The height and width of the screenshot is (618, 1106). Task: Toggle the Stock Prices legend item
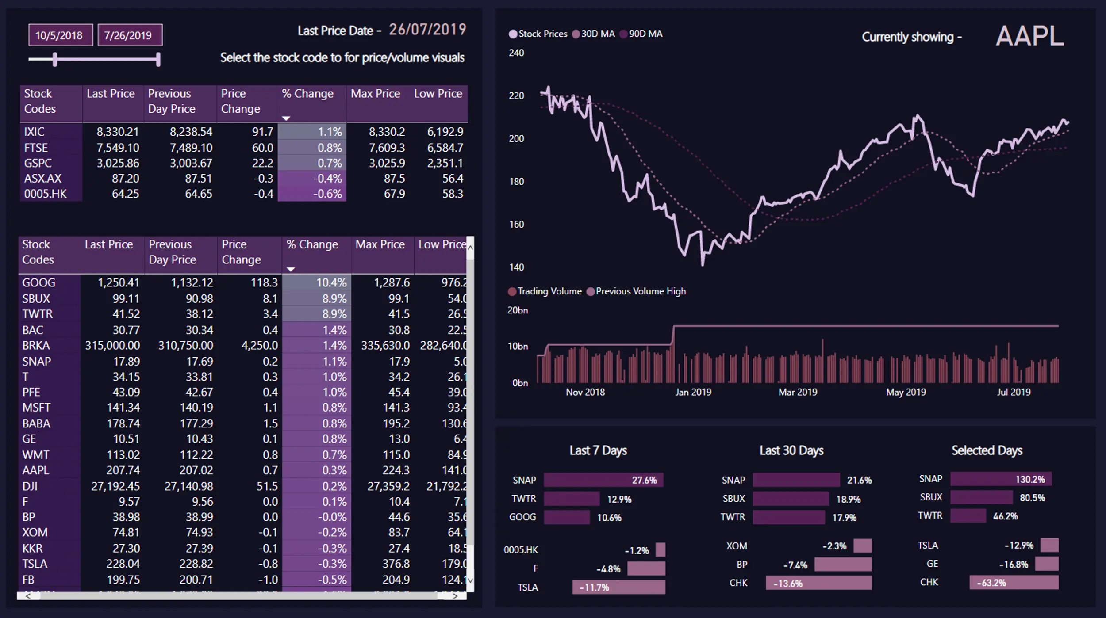(x=513, y=34)
